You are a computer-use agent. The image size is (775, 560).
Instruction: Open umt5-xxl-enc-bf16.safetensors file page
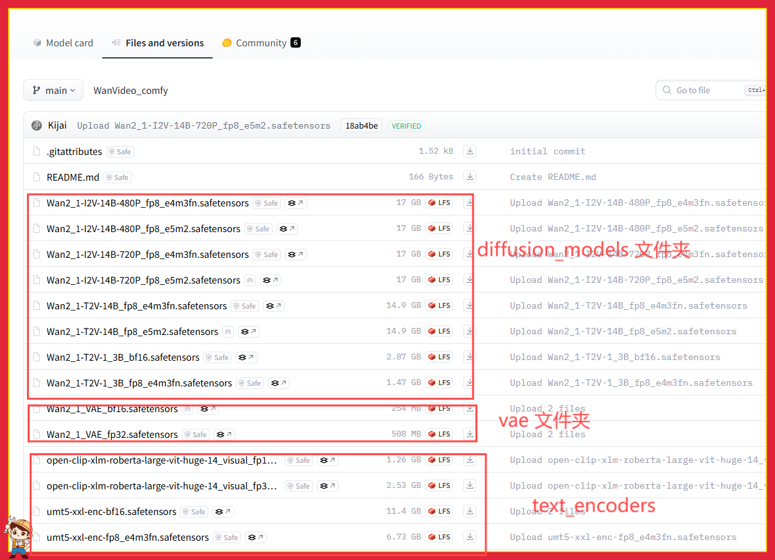point(111,512)
